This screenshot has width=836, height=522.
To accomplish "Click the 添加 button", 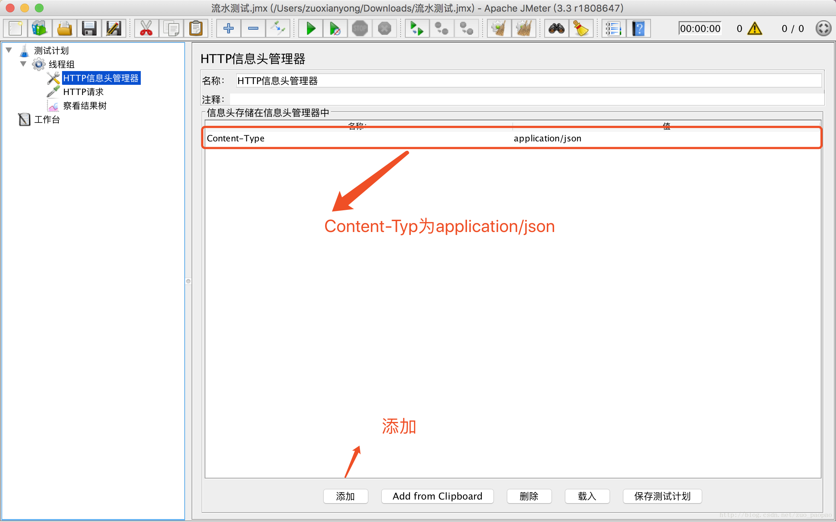I will (x=345, y=496).
